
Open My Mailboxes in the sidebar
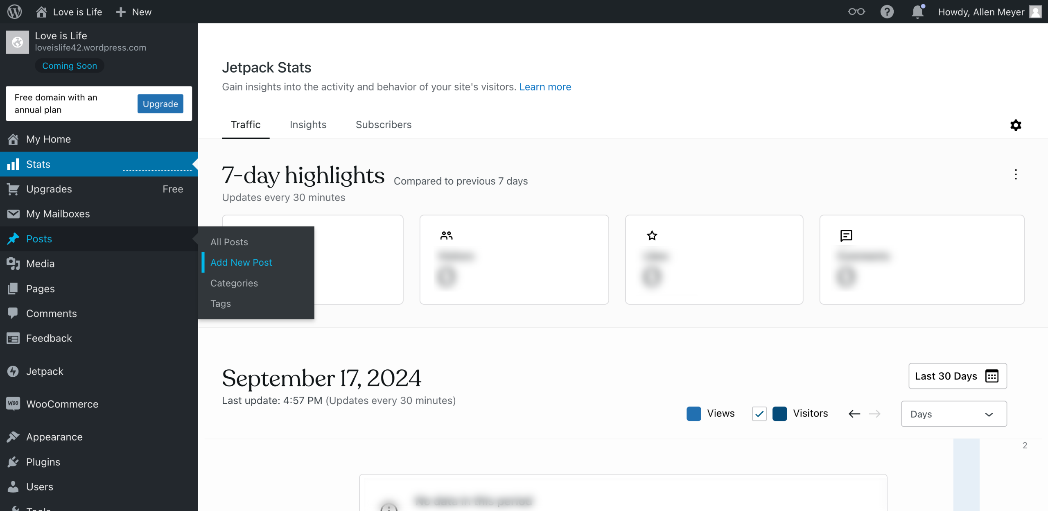coord(99,214)
